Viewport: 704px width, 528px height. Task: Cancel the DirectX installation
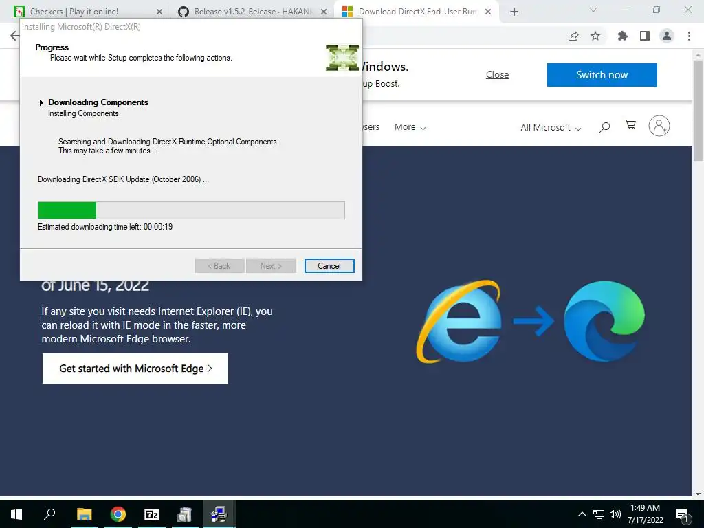(x=329, y=266)
